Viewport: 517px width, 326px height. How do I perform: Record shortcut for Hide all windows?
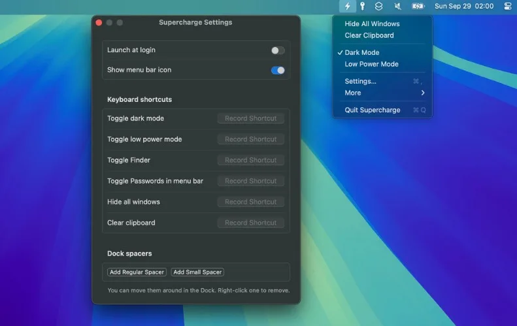click(x=250, y=202)
